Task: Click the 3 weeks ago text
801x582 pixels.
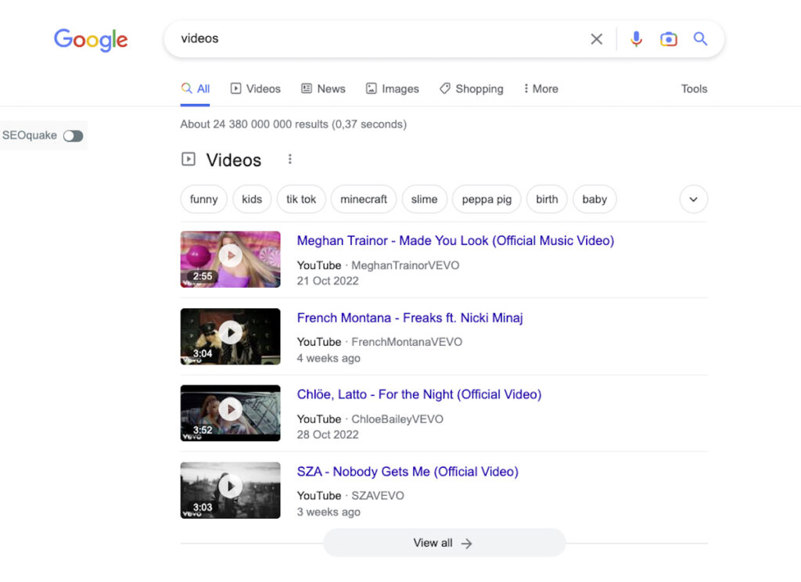Action: 329,512
